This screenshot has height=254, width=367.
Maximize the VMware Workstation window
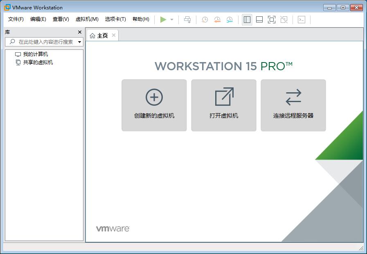[343, 8]
